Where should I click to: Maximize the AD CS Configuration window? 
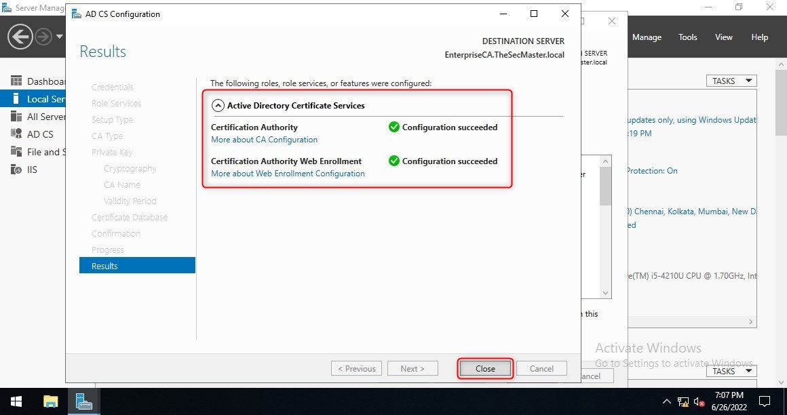click(534, 14)
